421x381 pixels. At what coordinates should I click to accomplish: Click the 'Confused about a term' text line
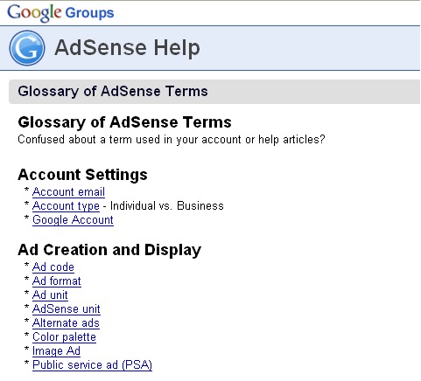click(x=172, y=140)
